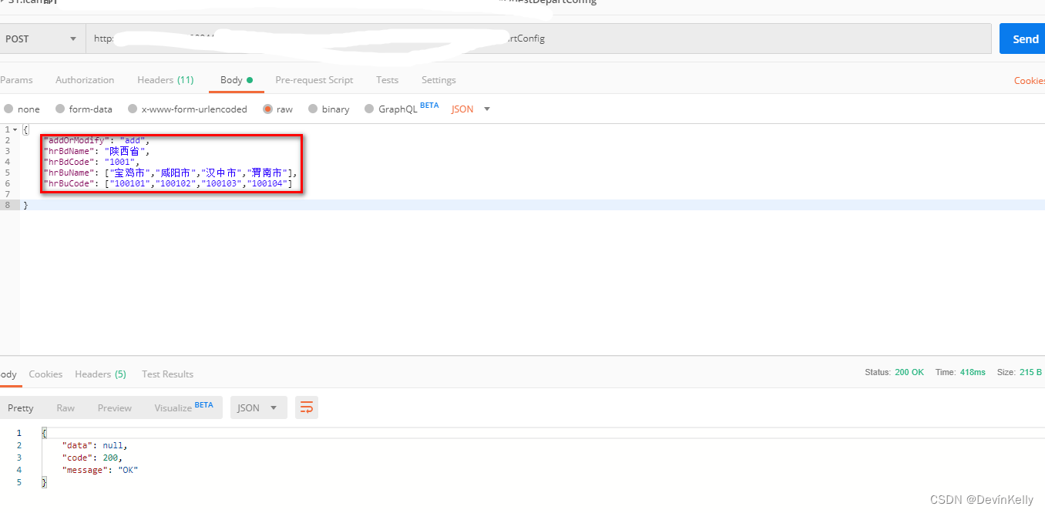Open the response JSON view dropdown
The width and height of the screenshot is (1045, 513).
(258, 407)
